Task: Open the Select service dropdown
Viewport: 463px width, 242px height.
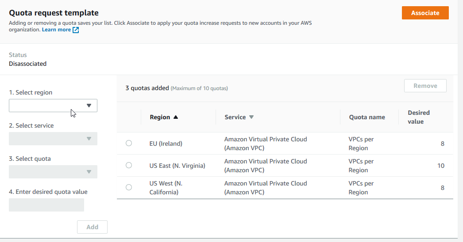Action: (53, 139)
